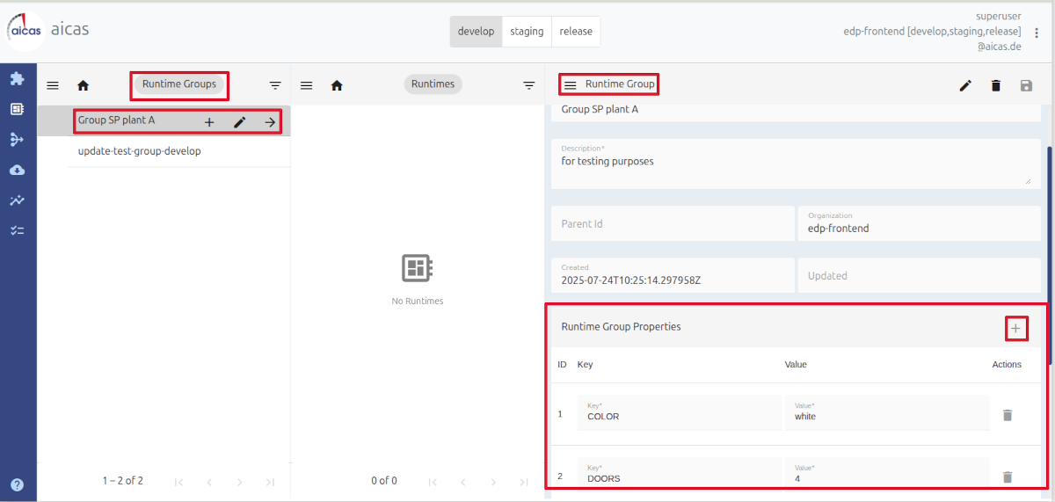The image size is (1055, 502).
Task: Select the develop environment tab
Action: 476,31
